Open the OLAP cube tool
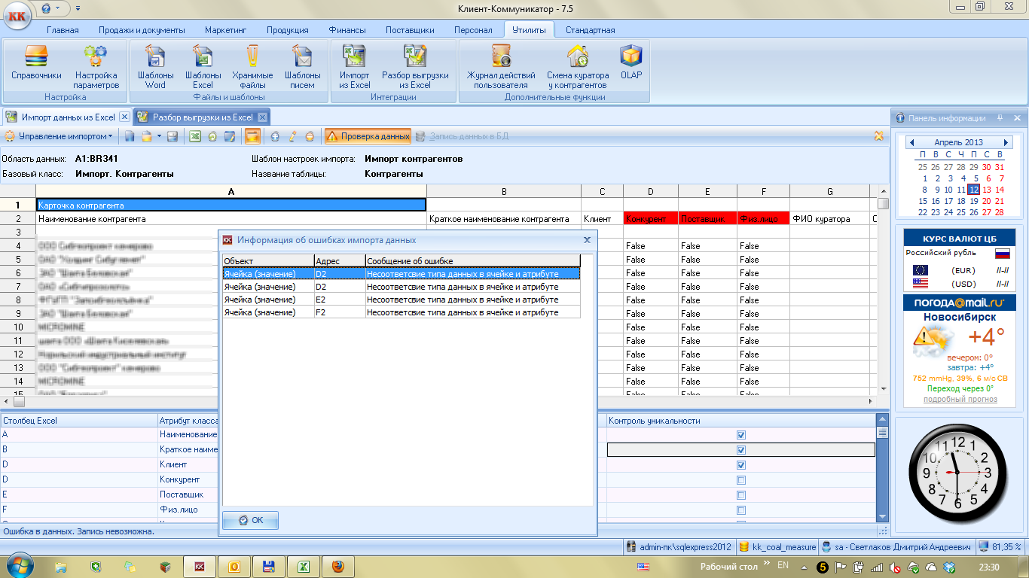The height and width of the screenshot is (578, 1029). [631, 62]
